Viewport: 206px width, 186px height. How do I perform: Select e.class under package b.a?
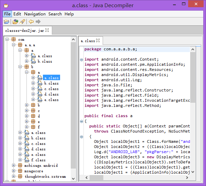tap(51, 100)
